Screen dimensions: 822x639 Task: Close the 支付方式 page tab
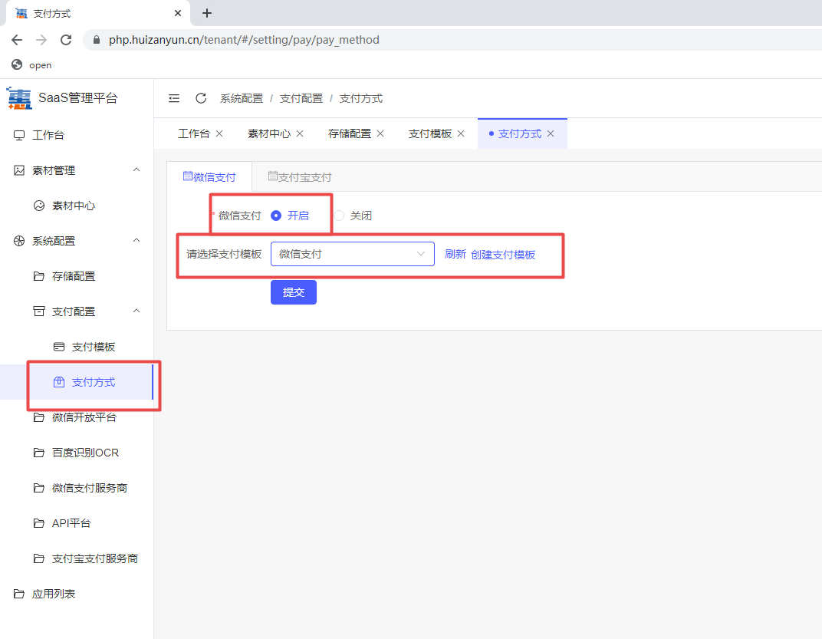pyautogui.click(x=551, y=133)
